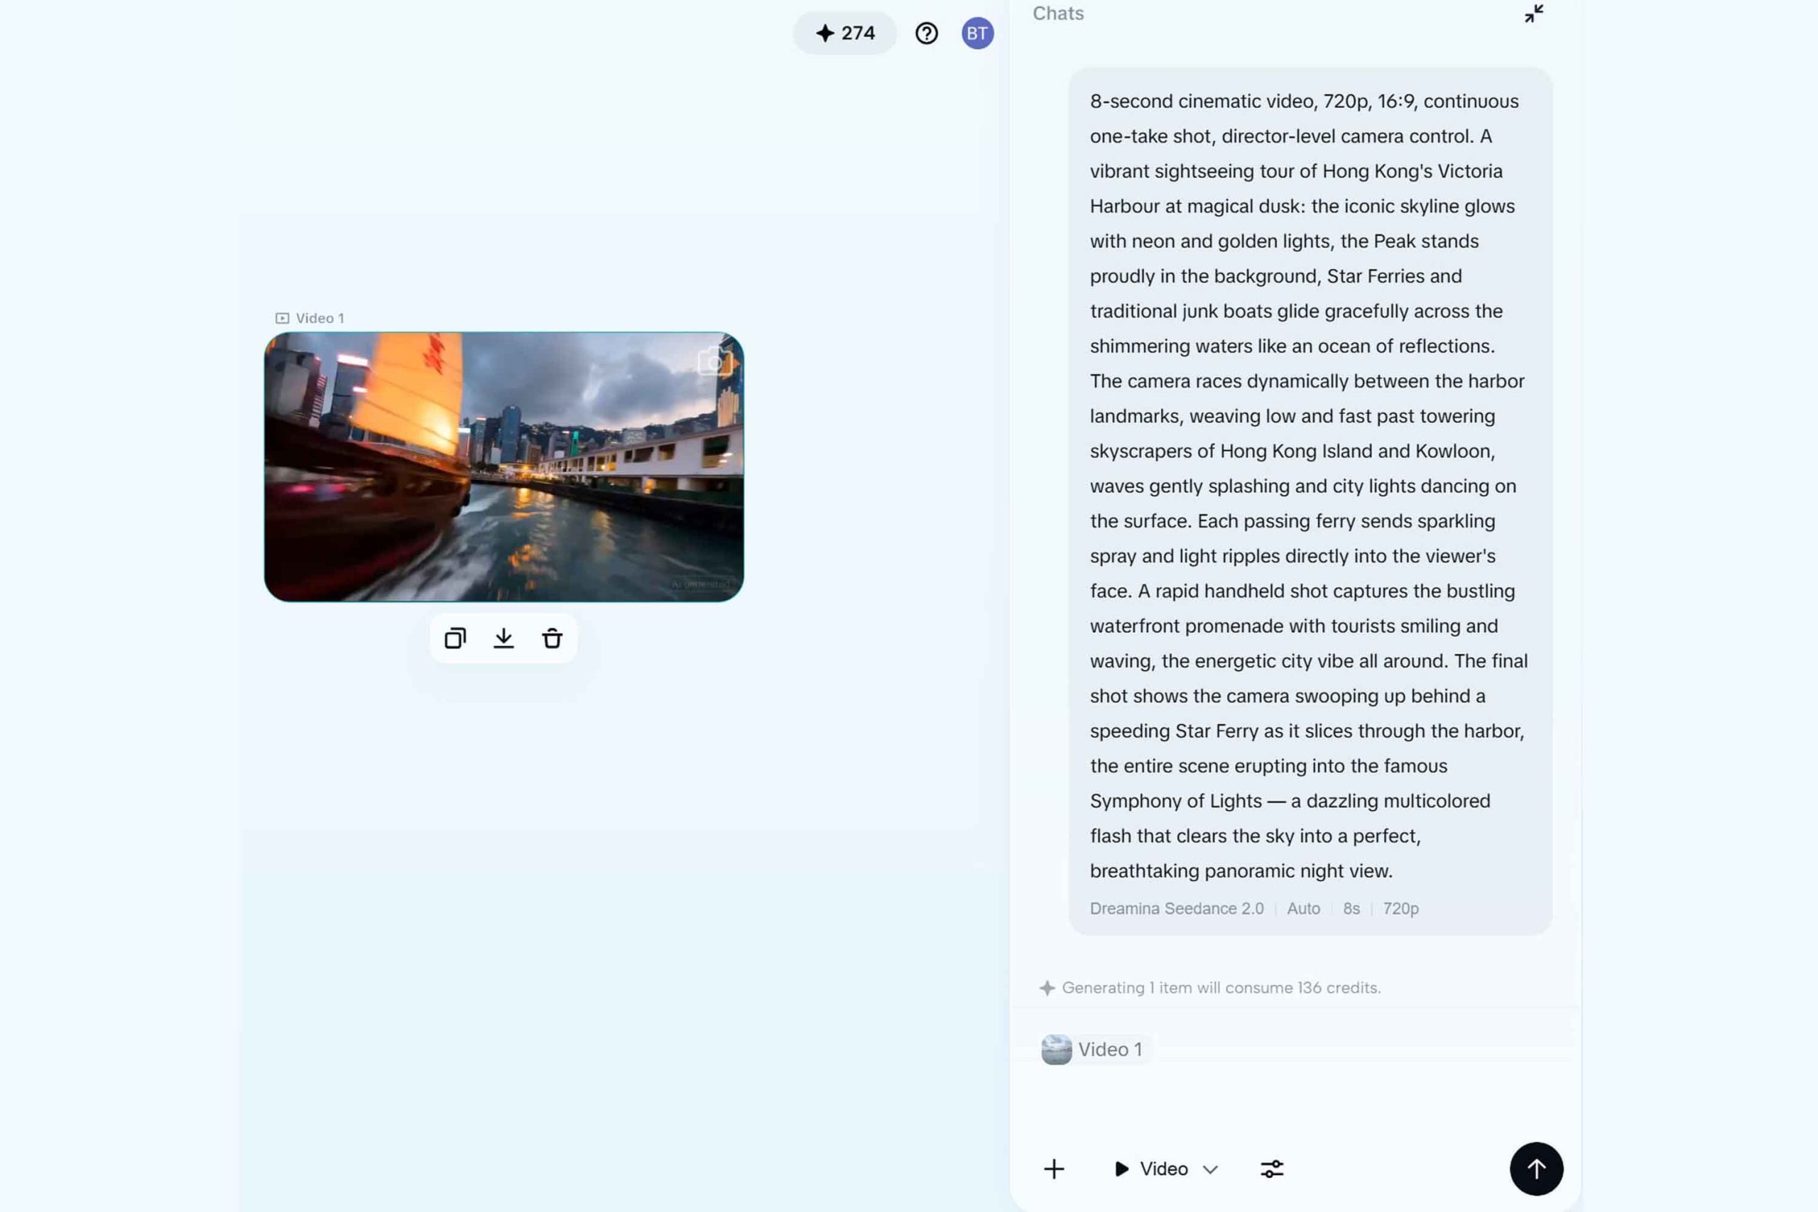This screenshot has width=1818, height=1212.
Task: Download the generated Video 1
Action: coord(504,638)
